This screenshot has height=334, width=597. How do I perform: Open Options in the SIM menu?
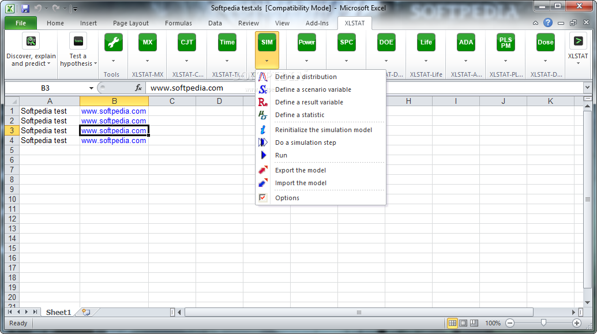tap(321, 198)
